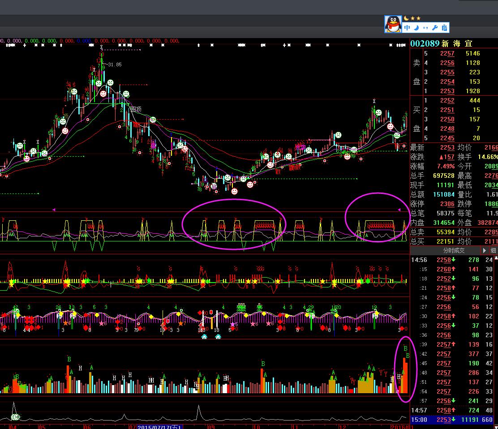This screenshot has height=429, width=498.
Task: Click the :48 tick row with volume 286
Action: tap(451, 373)
